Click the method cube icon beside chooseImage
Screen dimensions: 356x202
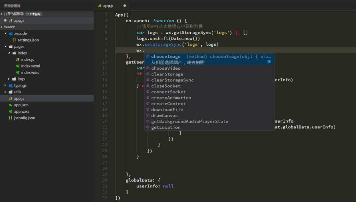(x=148, y=56)
